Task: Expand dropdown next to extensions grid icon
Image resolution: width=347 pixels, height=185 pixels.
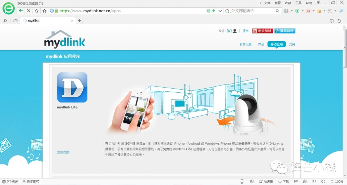Action: click(291, 11)
